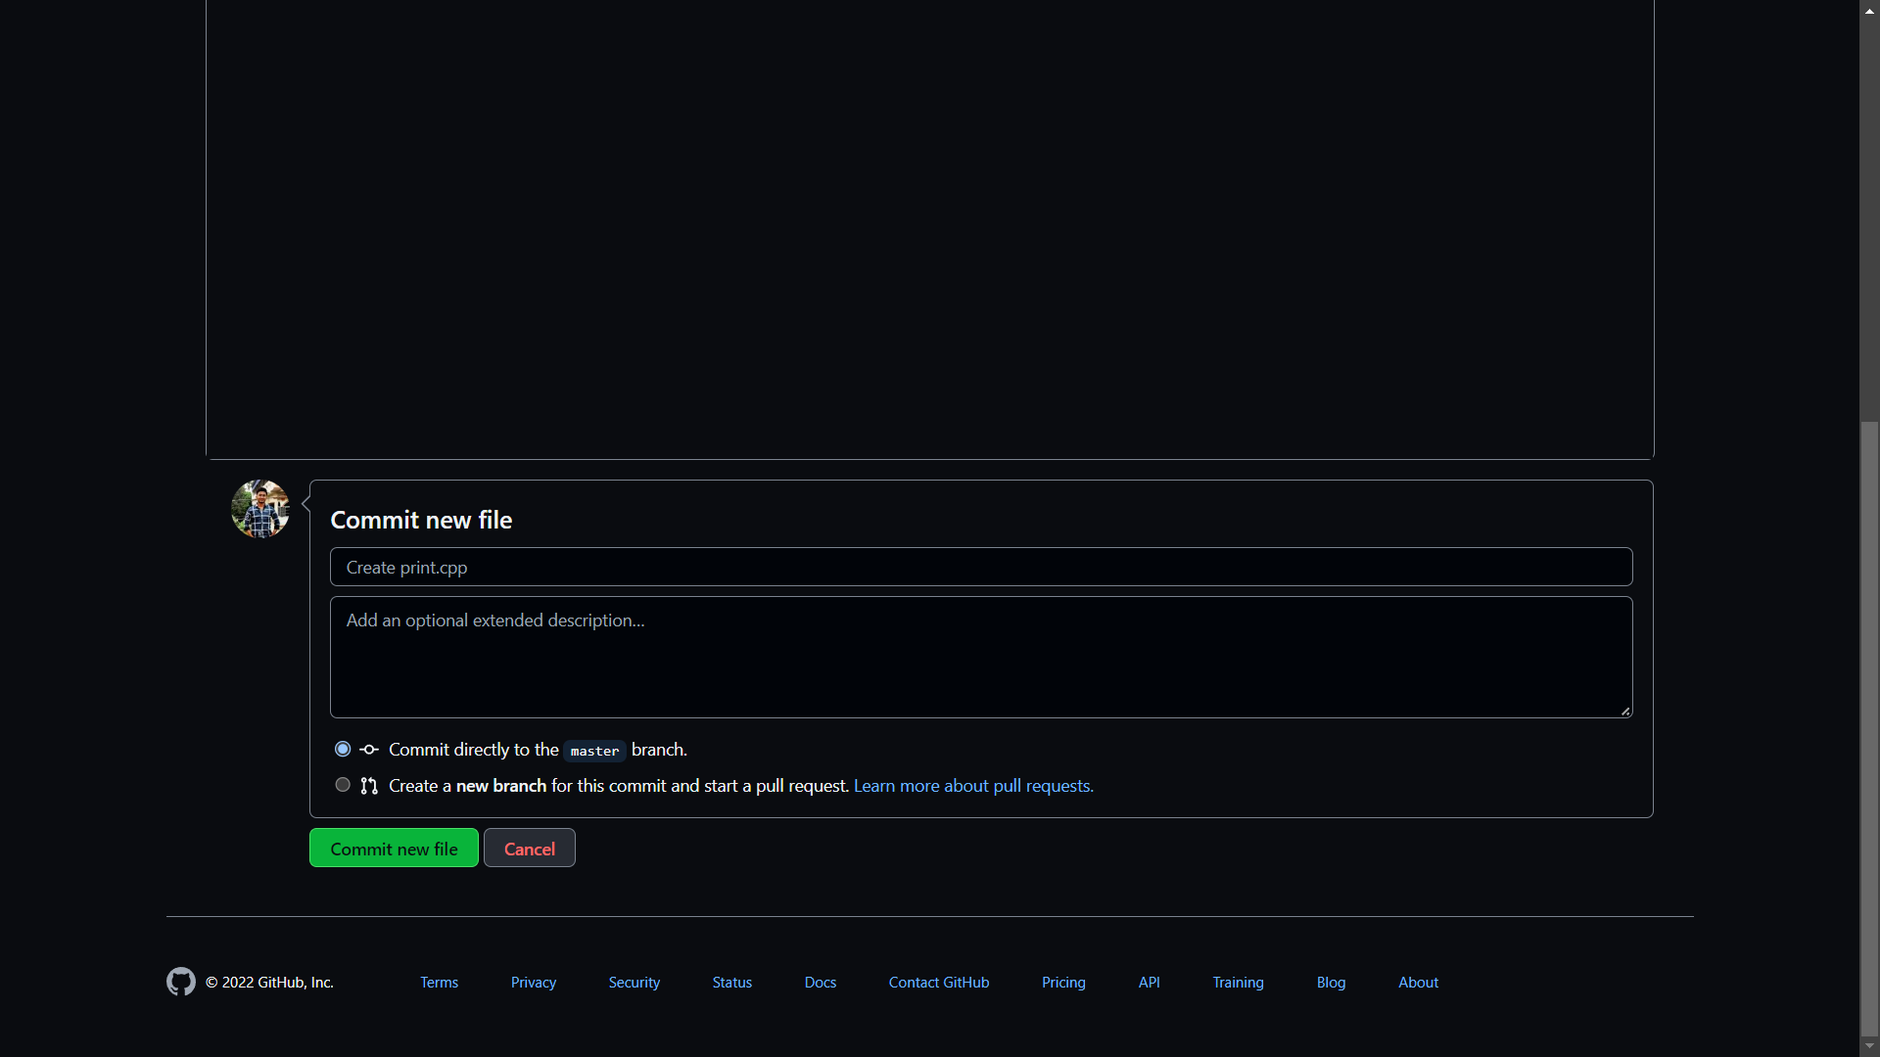Click the optional extended description textarea
Screen dimensions: 1880x1057
pyautogui.click(x=981, y=658)
